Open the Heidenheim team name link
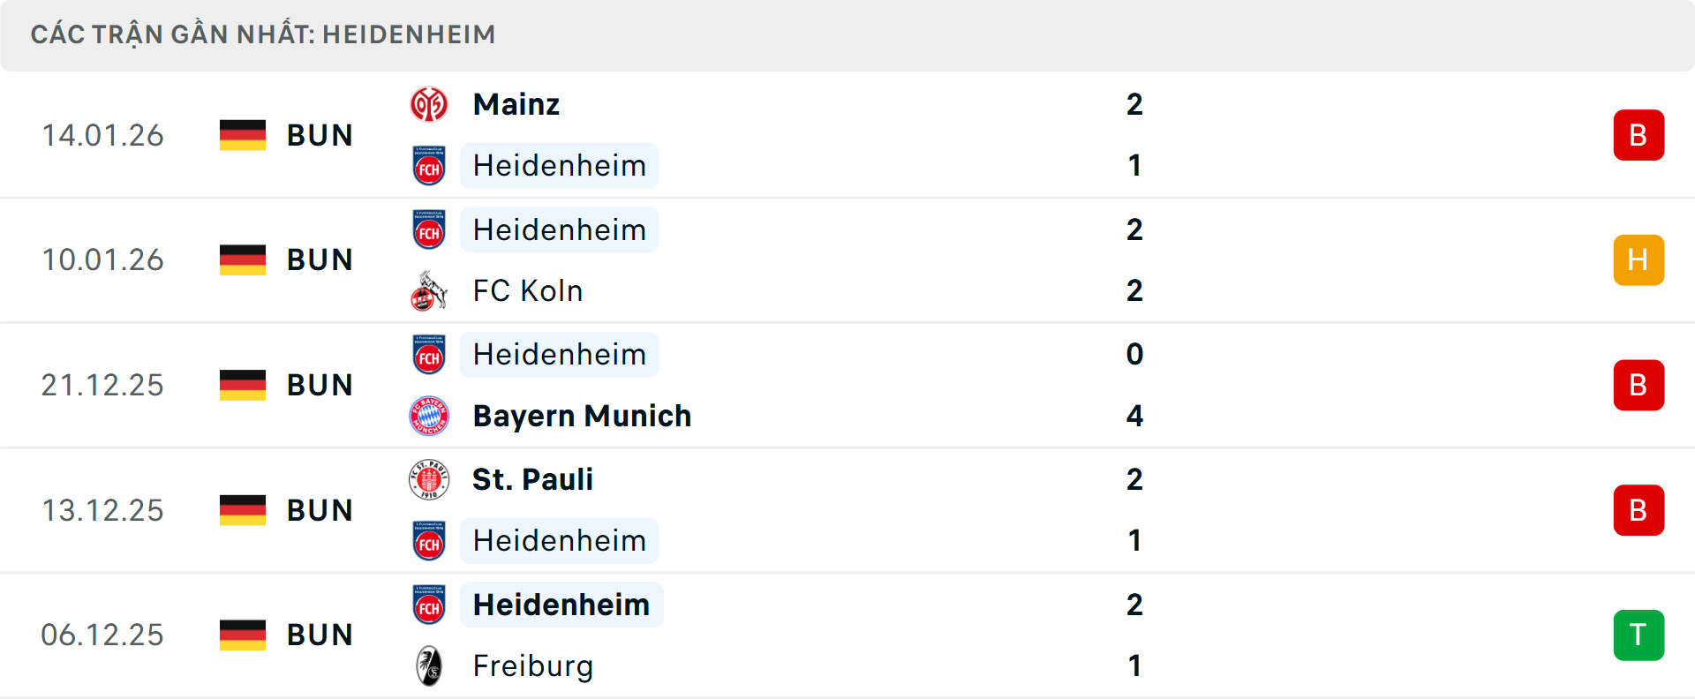 click(x=559, y=166)
